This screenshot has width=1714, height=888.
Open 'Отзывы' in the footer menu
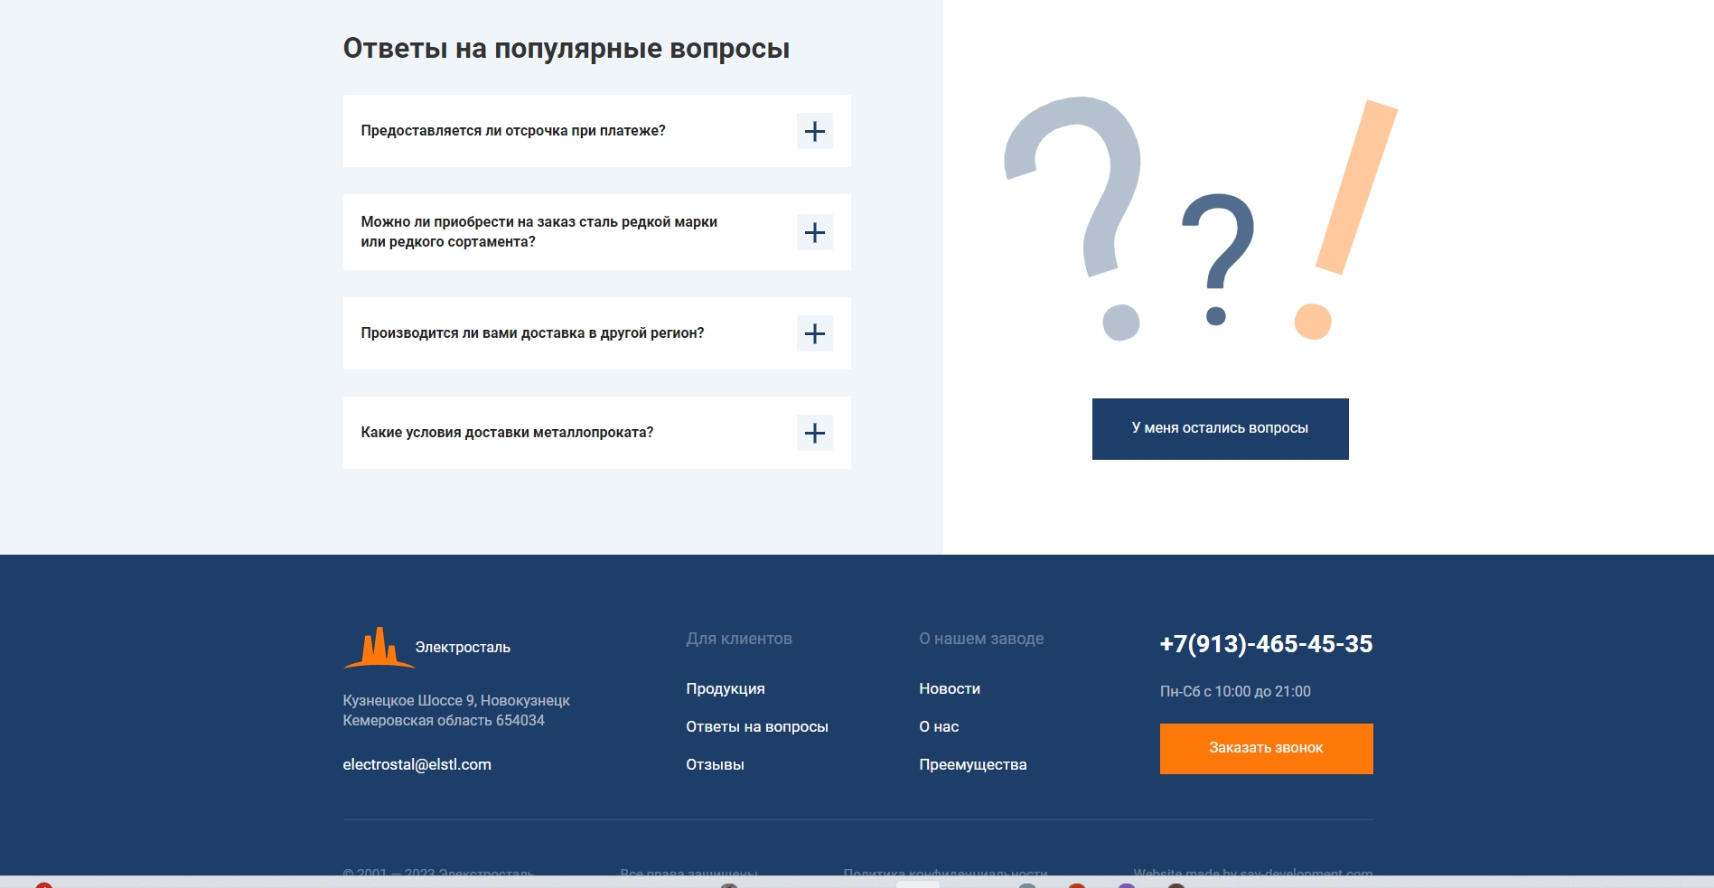pos(715,764)
